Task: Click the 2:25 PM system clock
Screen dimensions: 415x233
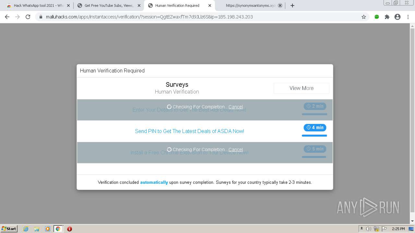Action: [x=398, y=229]
